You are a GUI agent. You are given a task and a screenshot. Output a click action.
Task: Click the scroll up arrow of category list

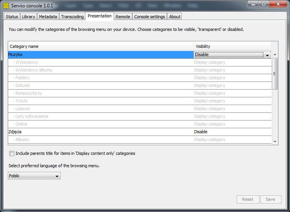275,54
